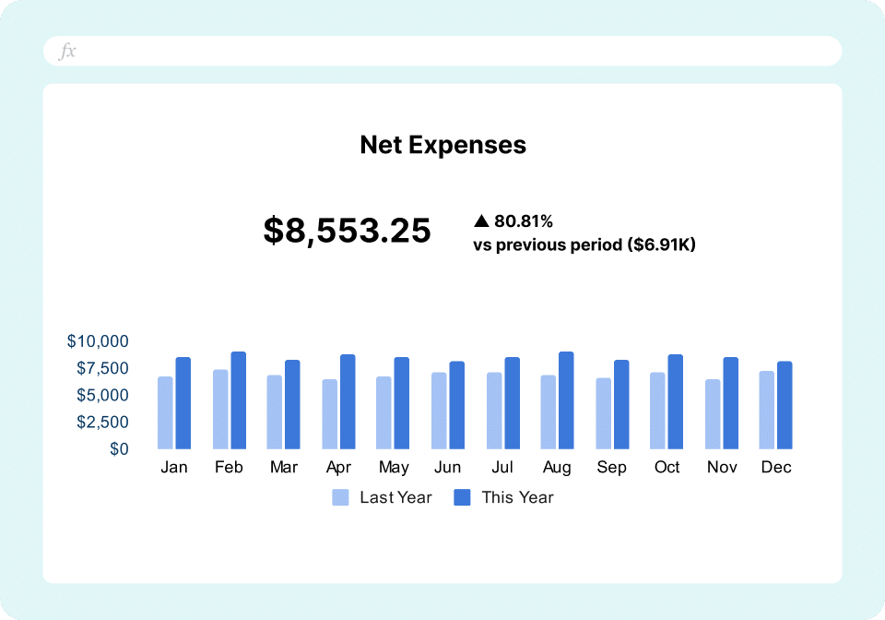Click the up triangle trend icon
Image resolution: width=885 pixels, height=620 pixels.
pos(481,221)
